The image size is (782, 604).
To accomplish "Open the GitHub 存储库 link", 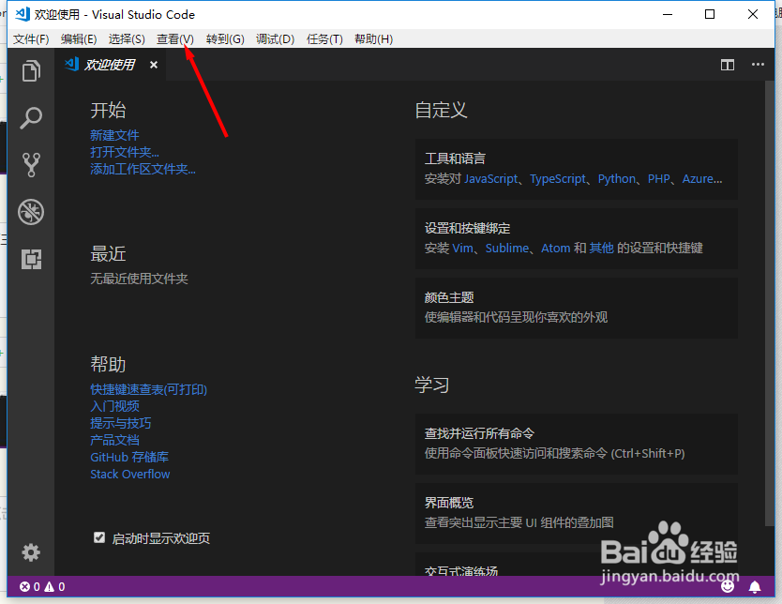I will (129, 457).
